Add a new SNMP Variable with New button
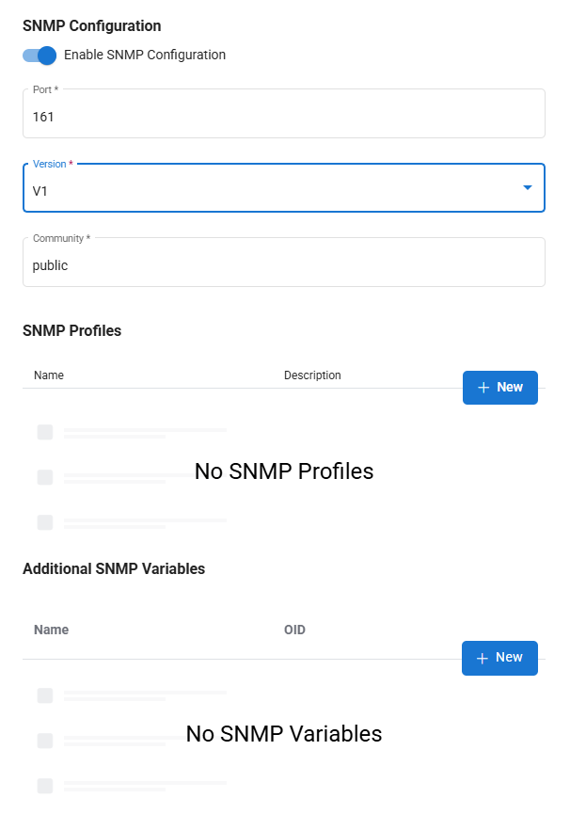 499,658
